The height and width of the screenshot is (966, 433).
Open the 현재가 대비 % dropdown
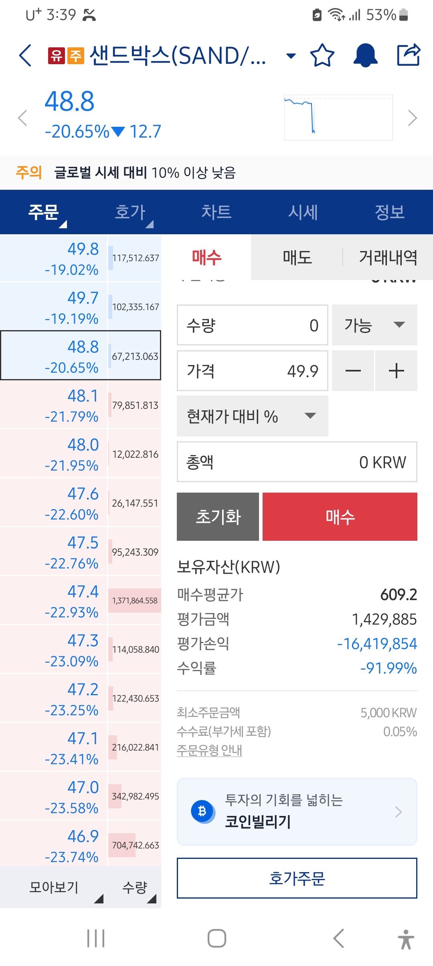253,416
